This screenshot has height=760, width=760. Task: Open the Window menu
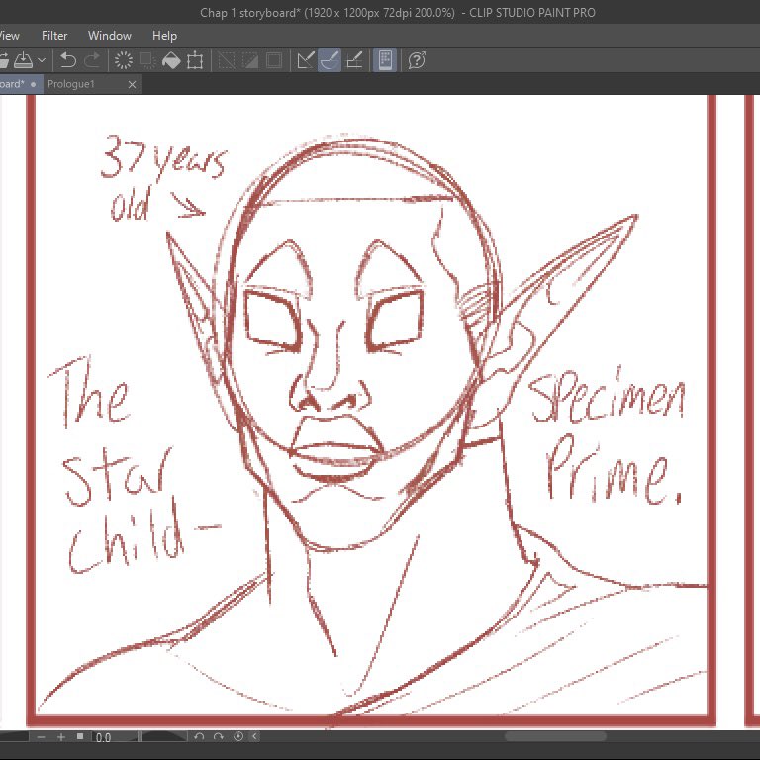point(110,36)
